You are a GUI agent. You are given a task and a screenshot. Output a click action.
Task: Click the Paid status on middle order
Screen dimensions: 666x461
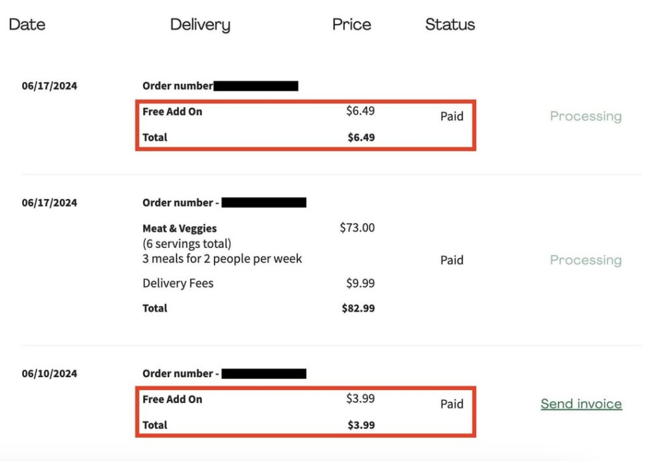(x=452, y=259)
